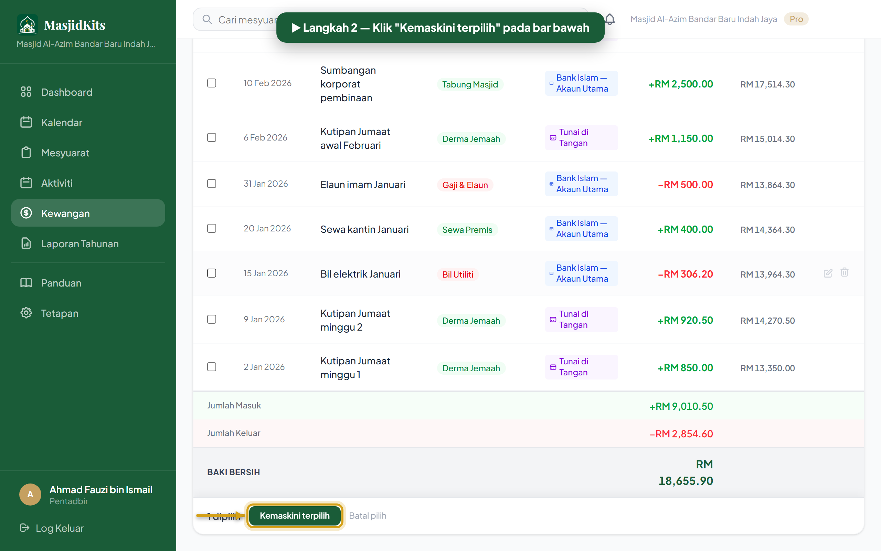Open Ahmad Fauzi bin Ismail profile
881x551 pixels.
(101, 489)
